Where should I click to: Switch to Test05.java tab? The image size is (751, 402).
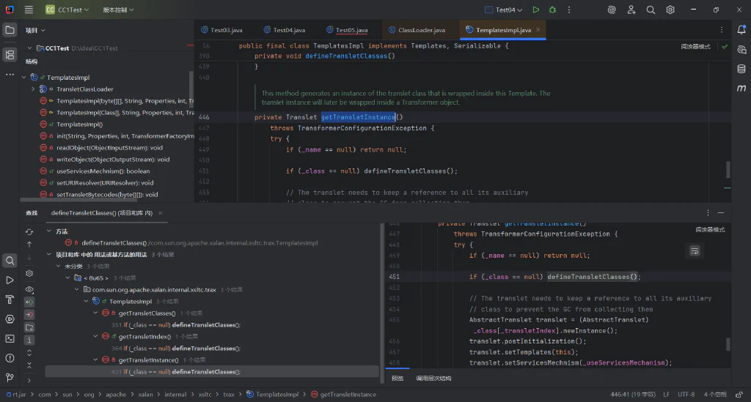click(x=347, y=29)
